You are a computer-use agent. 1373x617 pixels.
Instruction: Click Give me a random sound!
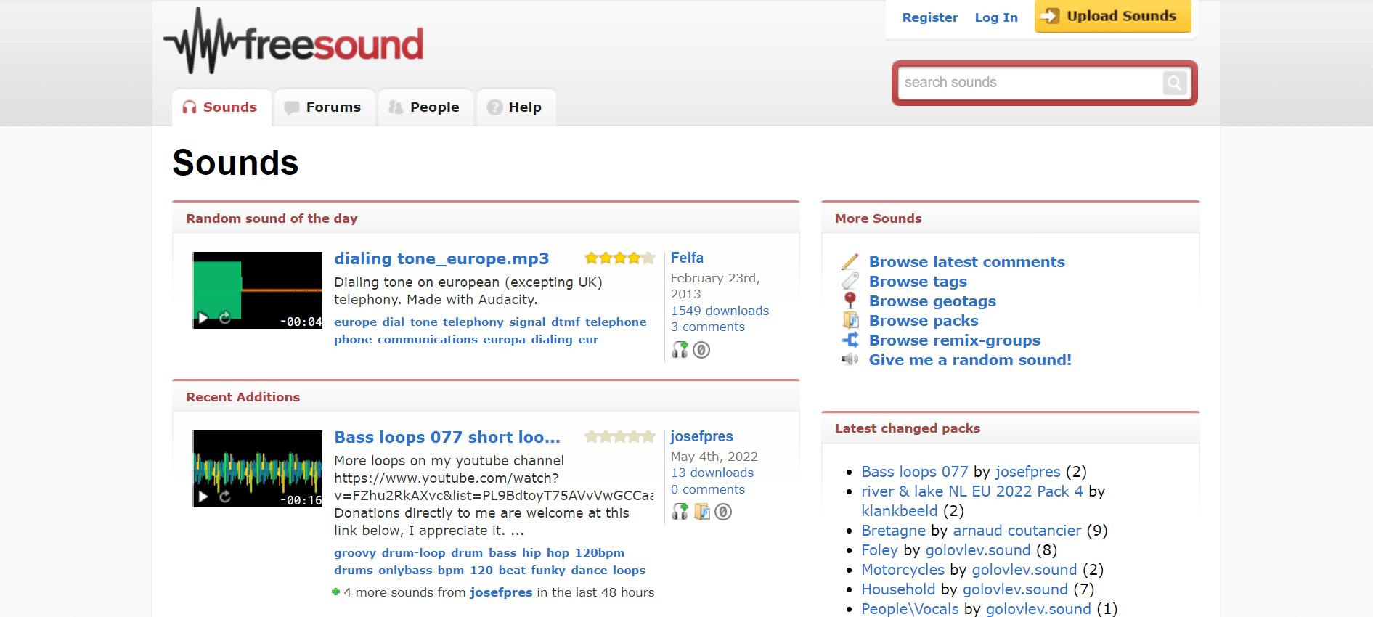(970, 360)
